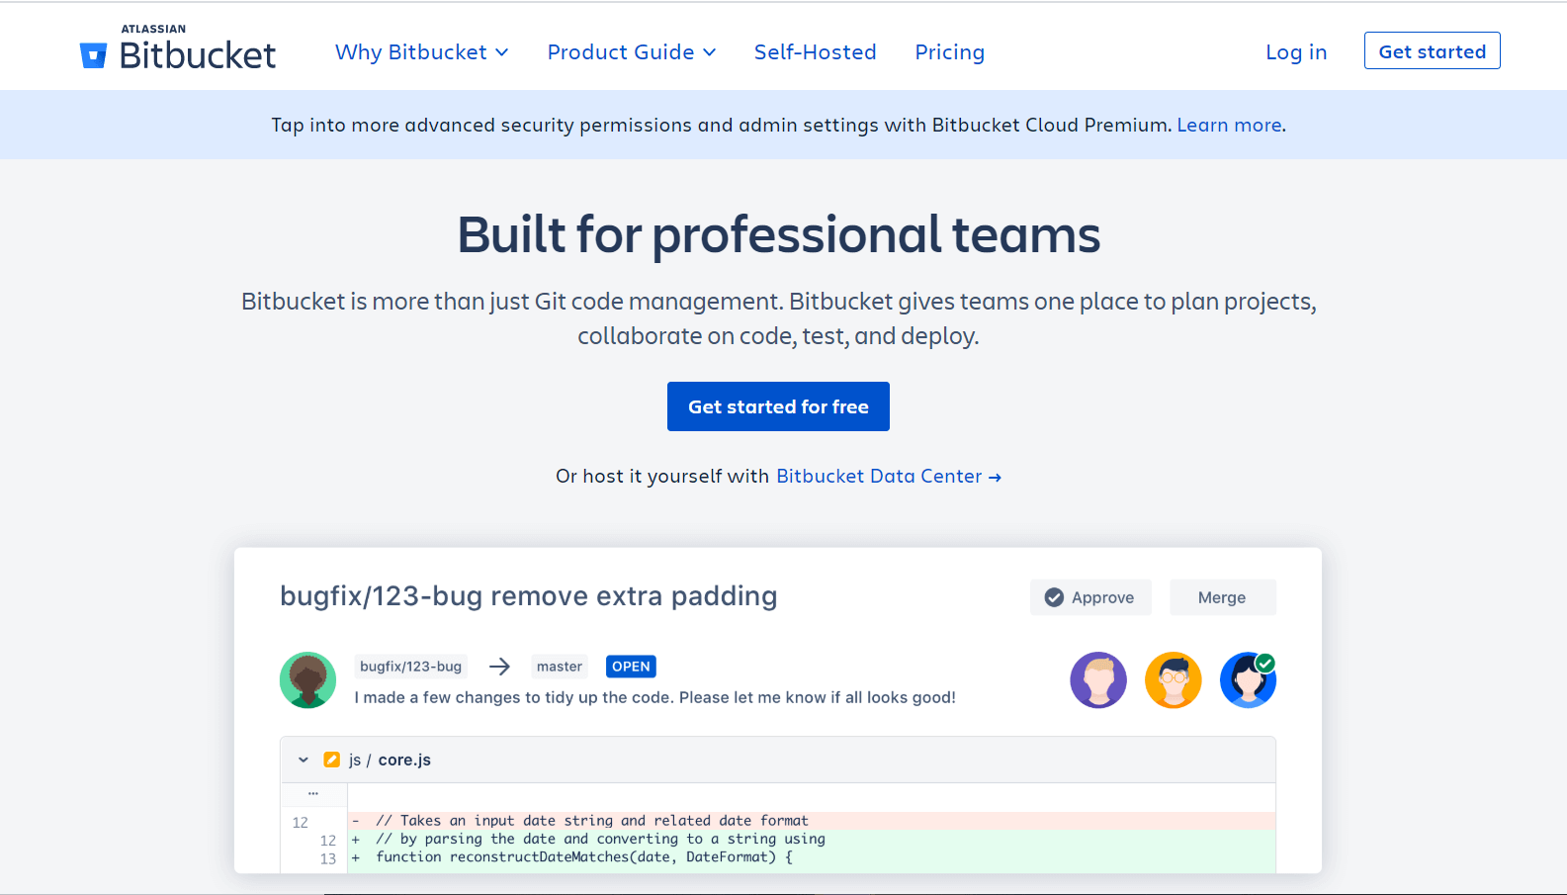This screenshot has height=895, width=1567.
Task: Click the removed line '// Takes an input date string'
Action: point(811,821)
